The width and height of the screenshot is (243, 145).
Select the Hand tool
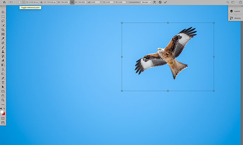[x=3, y=96]
